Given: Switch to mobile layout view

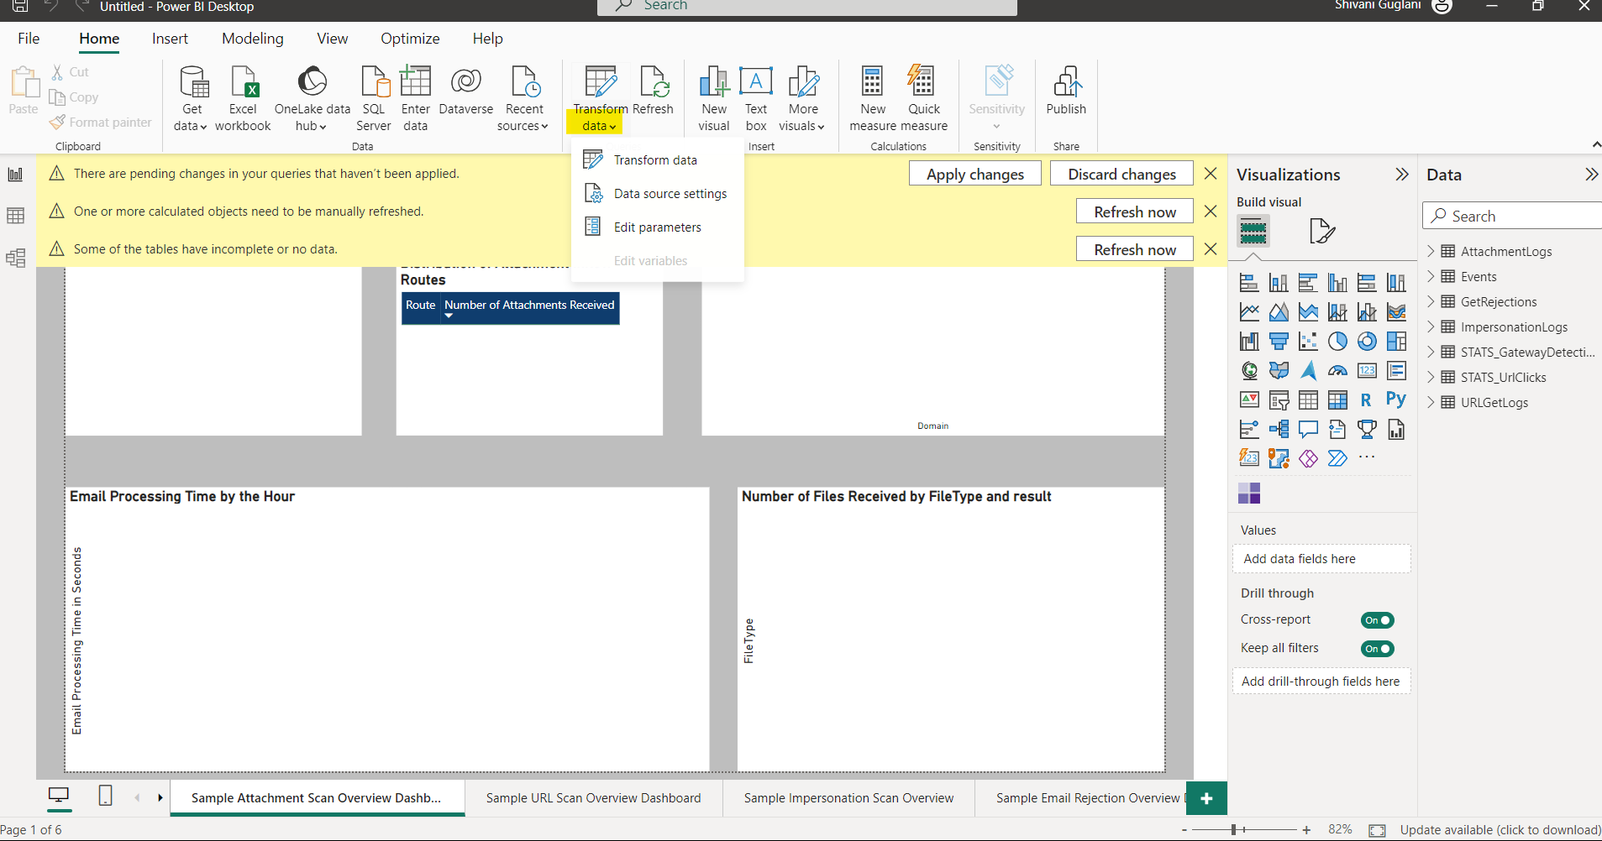Looking at the screenshot, I should tap(106, 796).
